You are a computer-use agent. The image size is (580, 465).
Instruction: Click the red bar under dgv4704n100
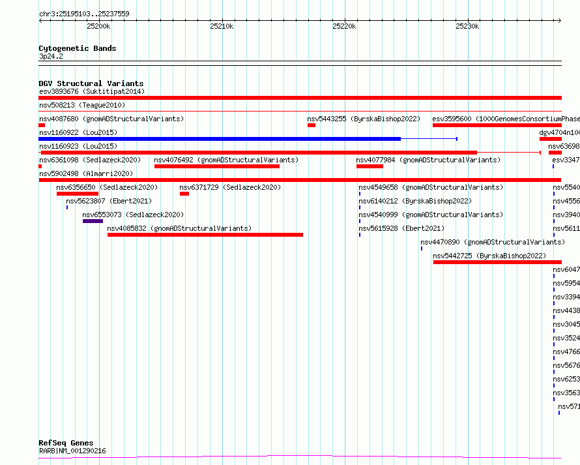click(x=551, y=139)
